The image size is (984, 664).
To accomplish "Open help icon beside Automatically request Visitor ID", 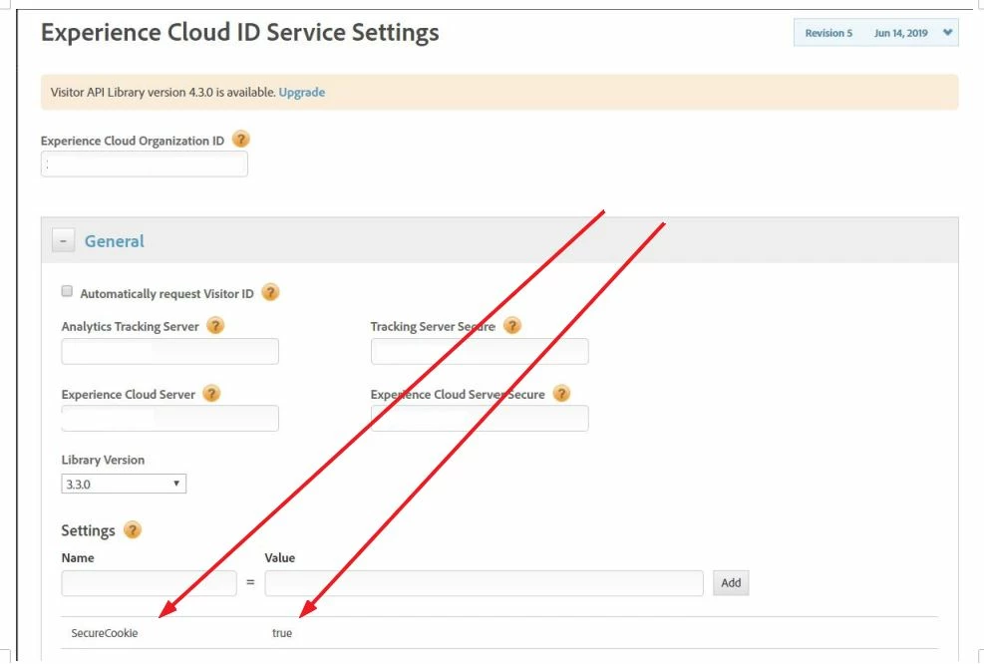I will [x=270, y=292].
